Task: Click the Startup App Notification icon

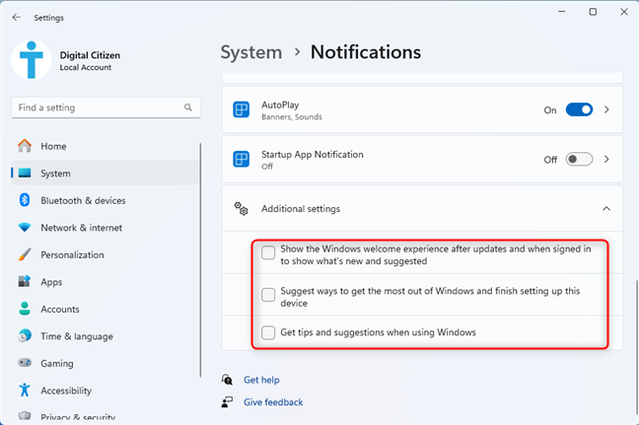Action: 242,159
